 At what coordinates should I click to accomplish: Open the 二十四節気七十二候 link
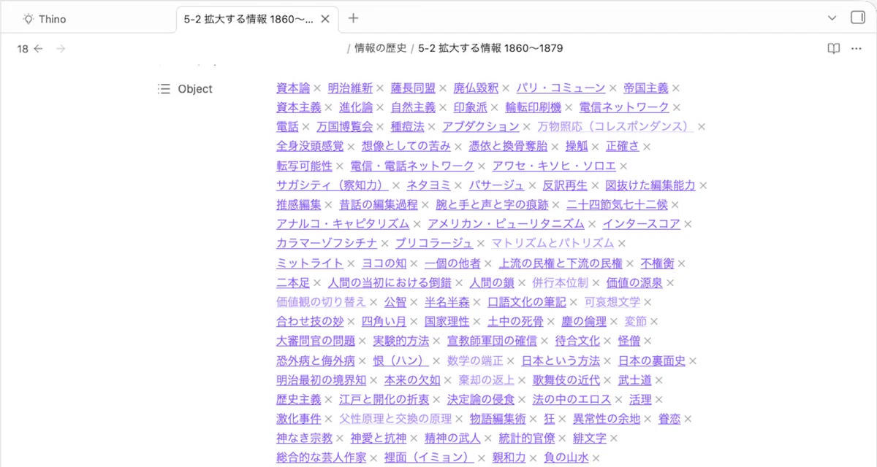coord(617,205)
